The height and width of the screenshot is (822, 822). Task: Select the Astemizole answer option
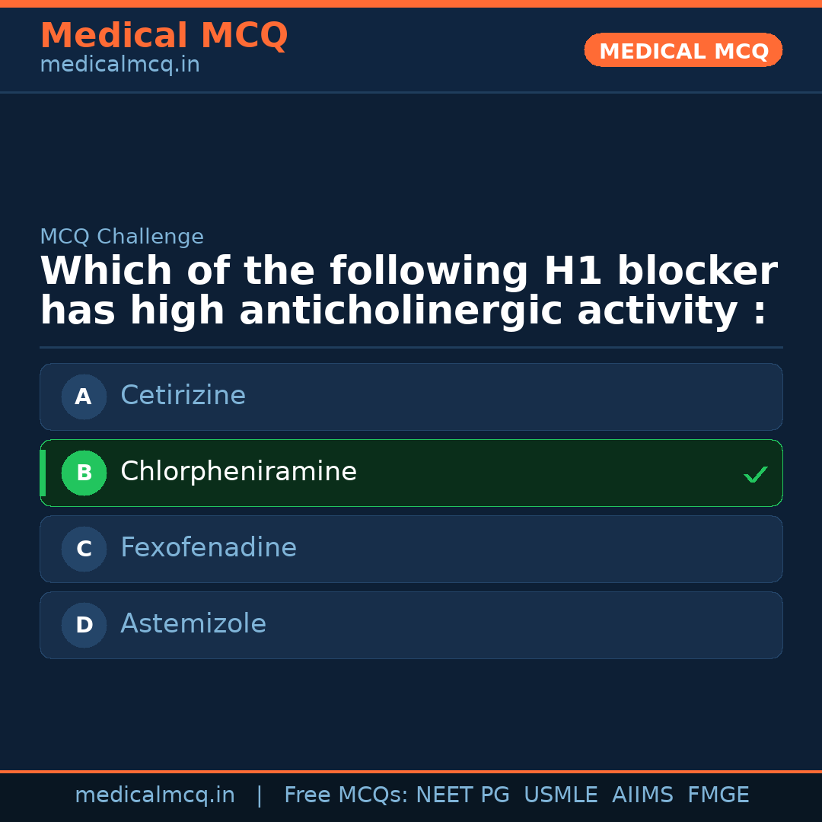click(x=411, y=625)
